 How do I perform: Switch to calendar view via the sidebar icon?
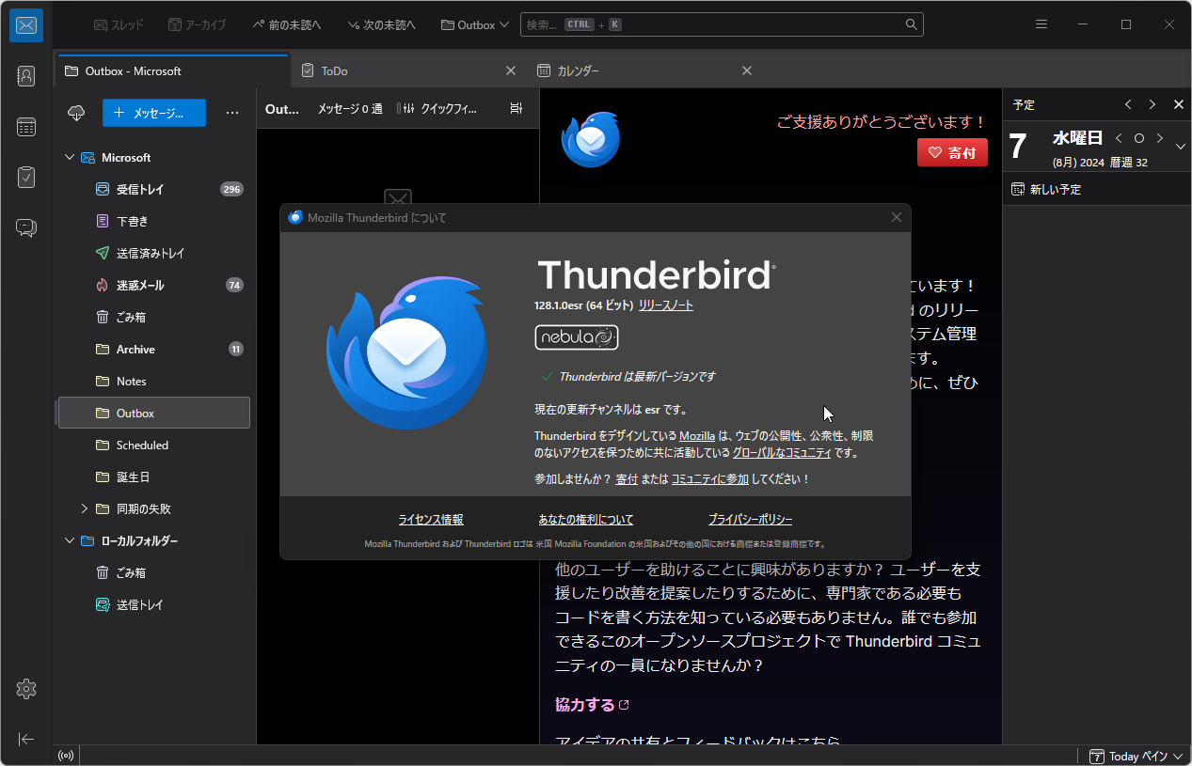(x=25, y=126)
